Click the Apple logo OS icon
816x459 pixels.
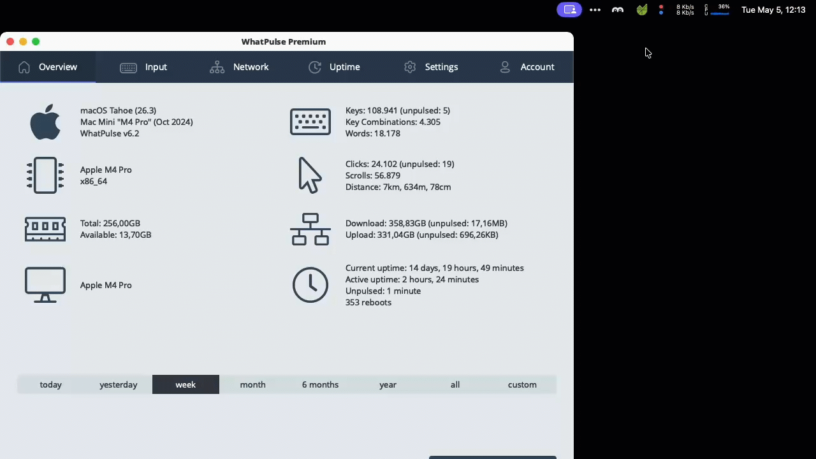tap(45, 122)
